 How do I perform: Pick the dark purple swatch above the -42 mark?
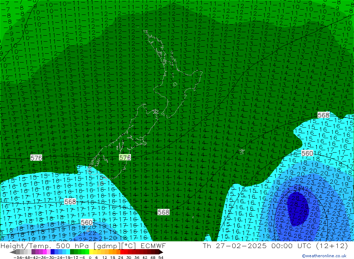coord(33,252)
